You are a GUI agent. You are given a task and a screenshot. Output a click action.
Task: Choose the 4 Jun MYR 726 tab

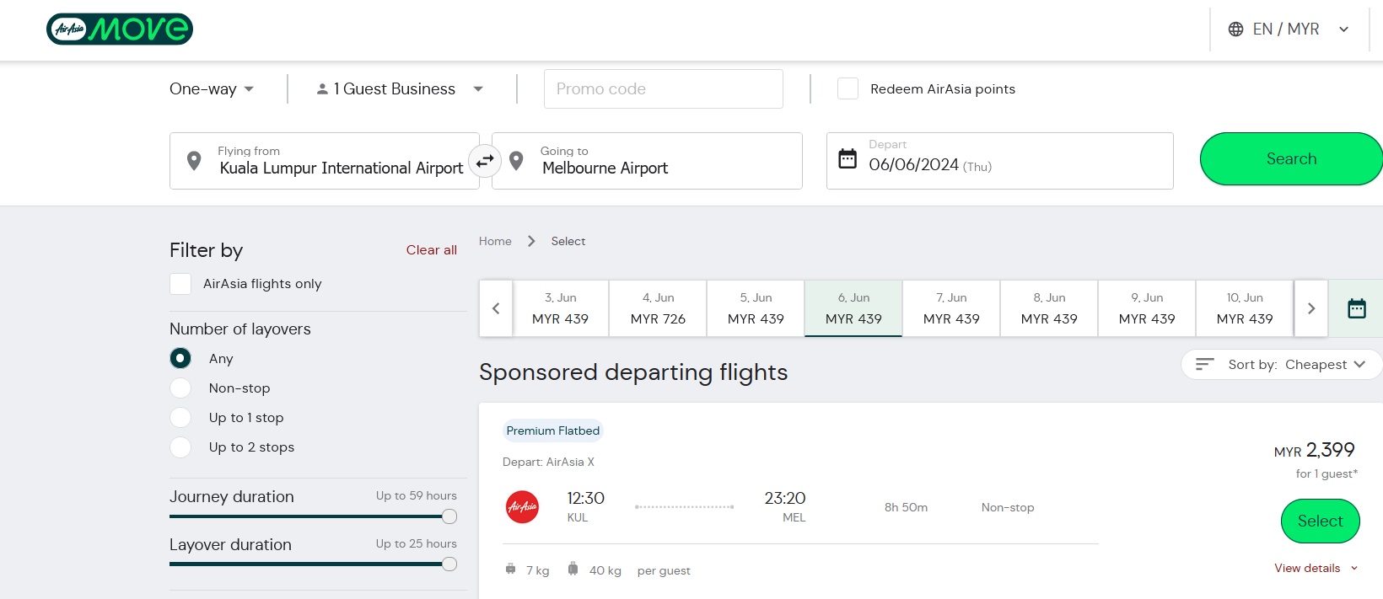coord(658,308)
